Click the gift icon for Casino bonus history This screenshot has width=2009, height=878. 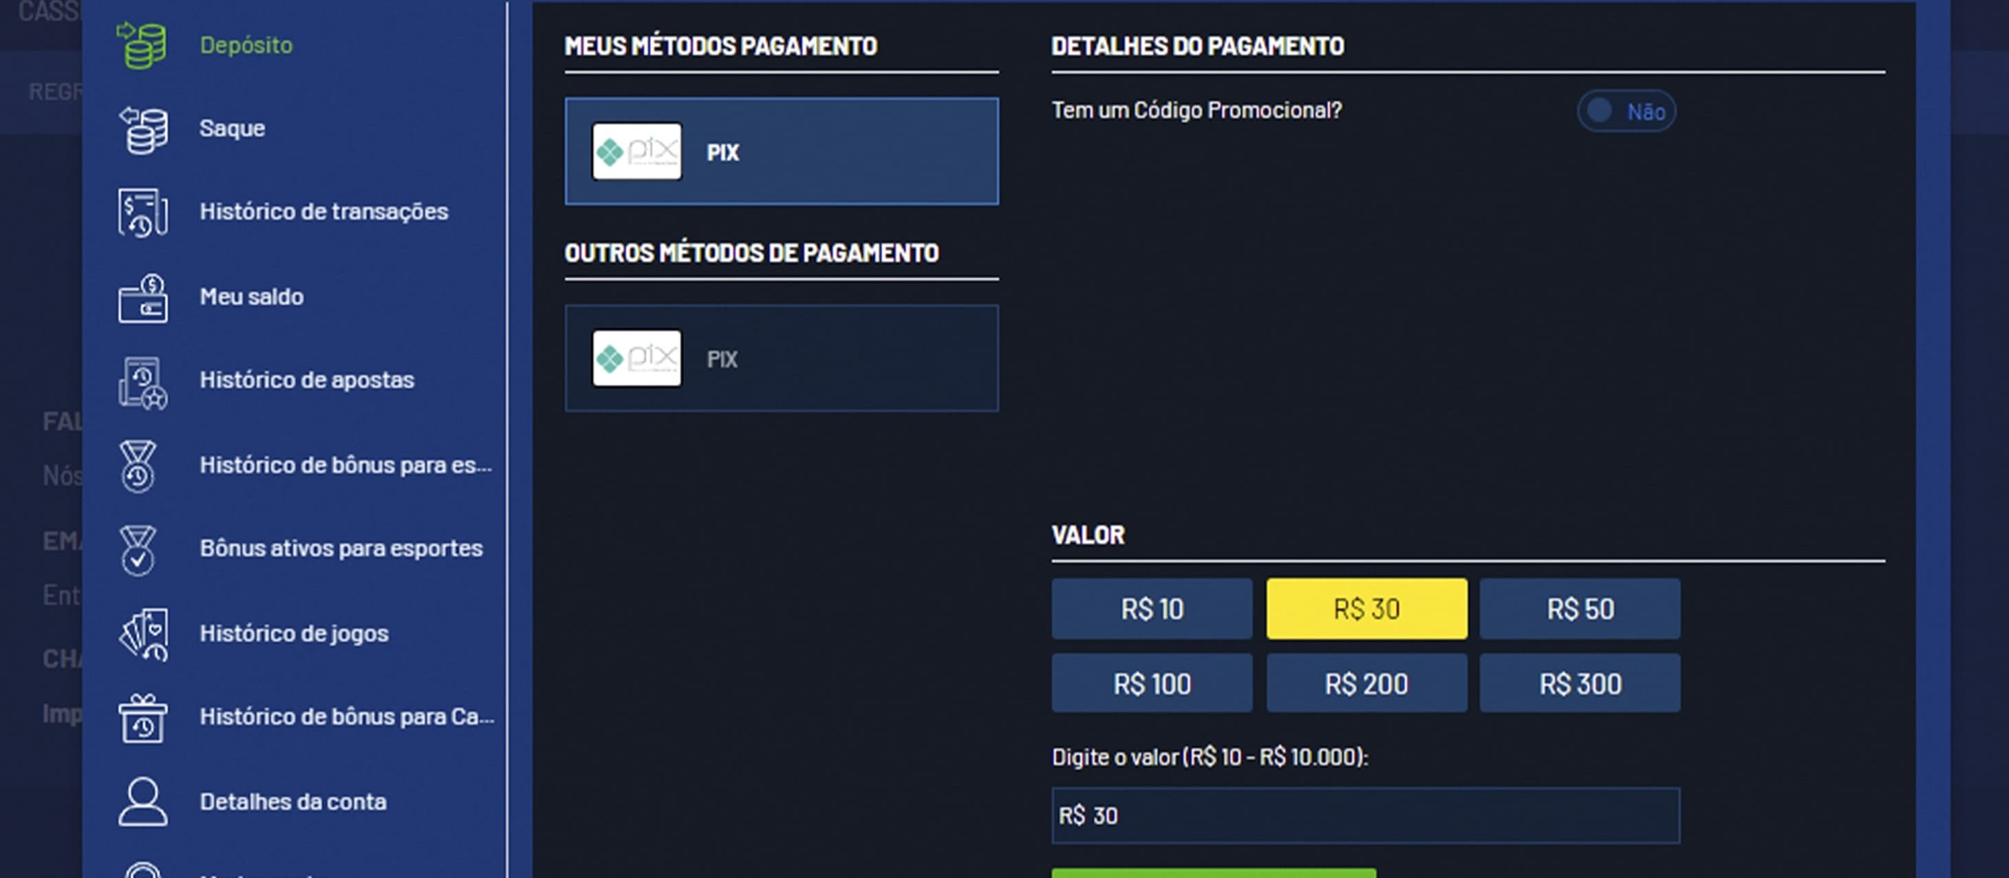(142, 718)
